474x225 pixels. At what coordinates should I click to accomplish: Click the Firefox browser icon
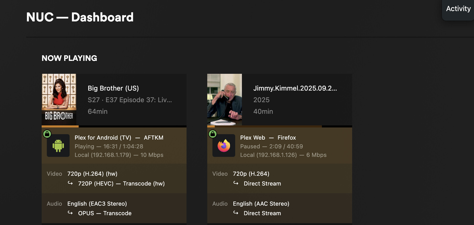(x=224, y=146)
